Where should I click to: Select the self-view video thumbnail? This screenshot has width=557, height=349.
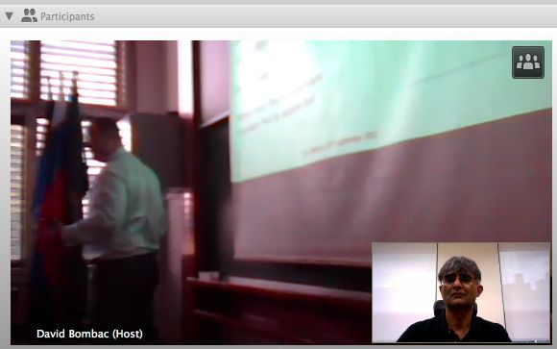coord(461,292)
